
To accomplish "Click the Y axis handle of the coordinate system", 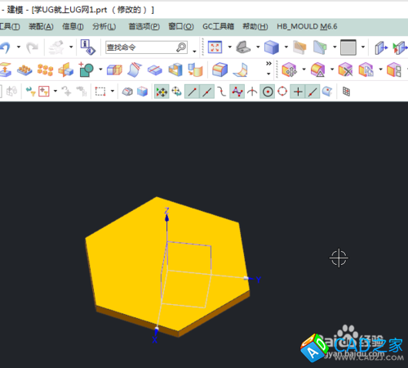I will tap(248, 278).
